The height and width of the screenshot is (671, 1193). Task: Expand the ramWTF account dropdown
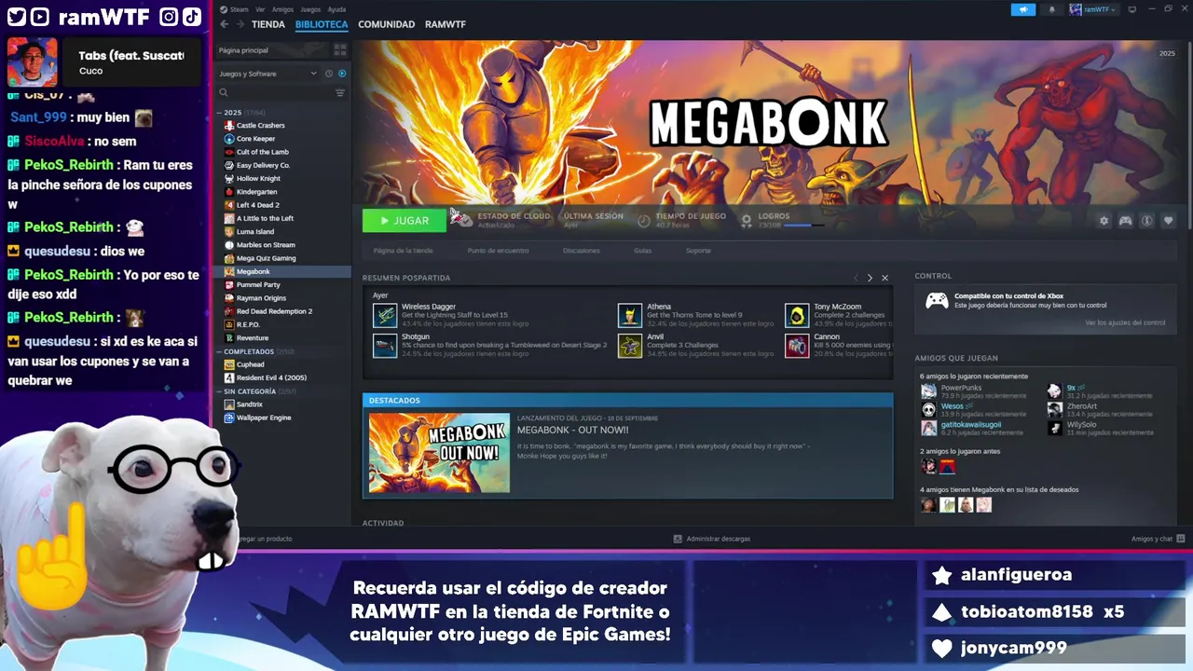[1092, 9]
